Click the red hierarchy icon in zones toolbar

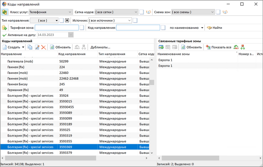click(x=242, y=47)
